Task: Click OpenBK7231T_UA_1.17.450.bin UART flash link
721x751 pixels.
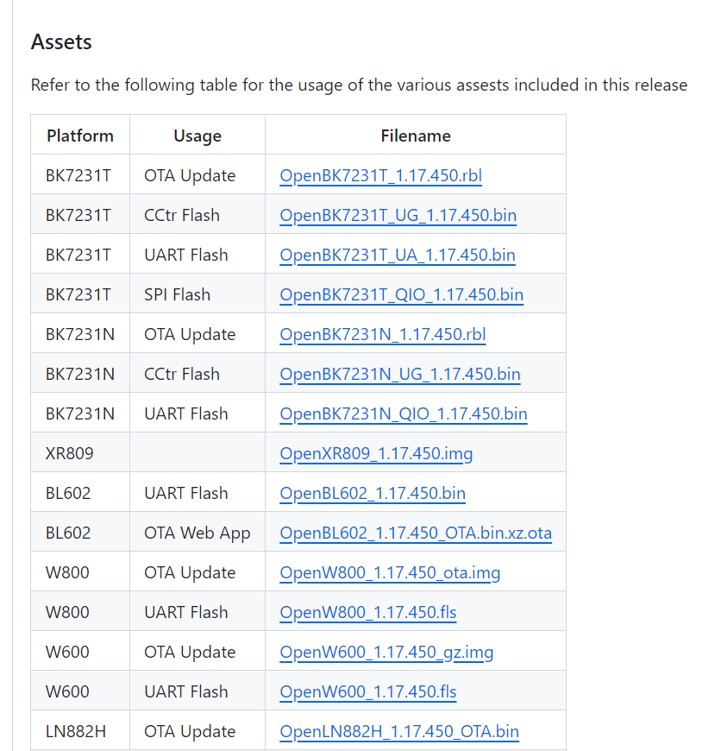Action: 398,256
